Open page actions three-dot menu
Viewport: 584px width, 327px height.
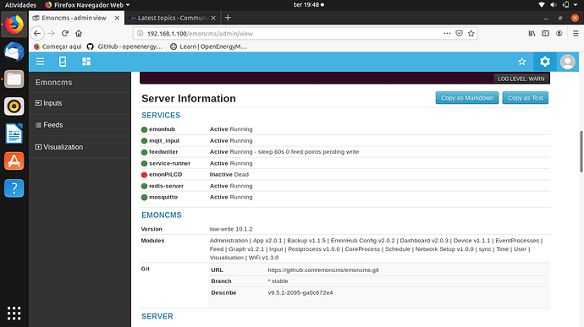tap(447, 34)
